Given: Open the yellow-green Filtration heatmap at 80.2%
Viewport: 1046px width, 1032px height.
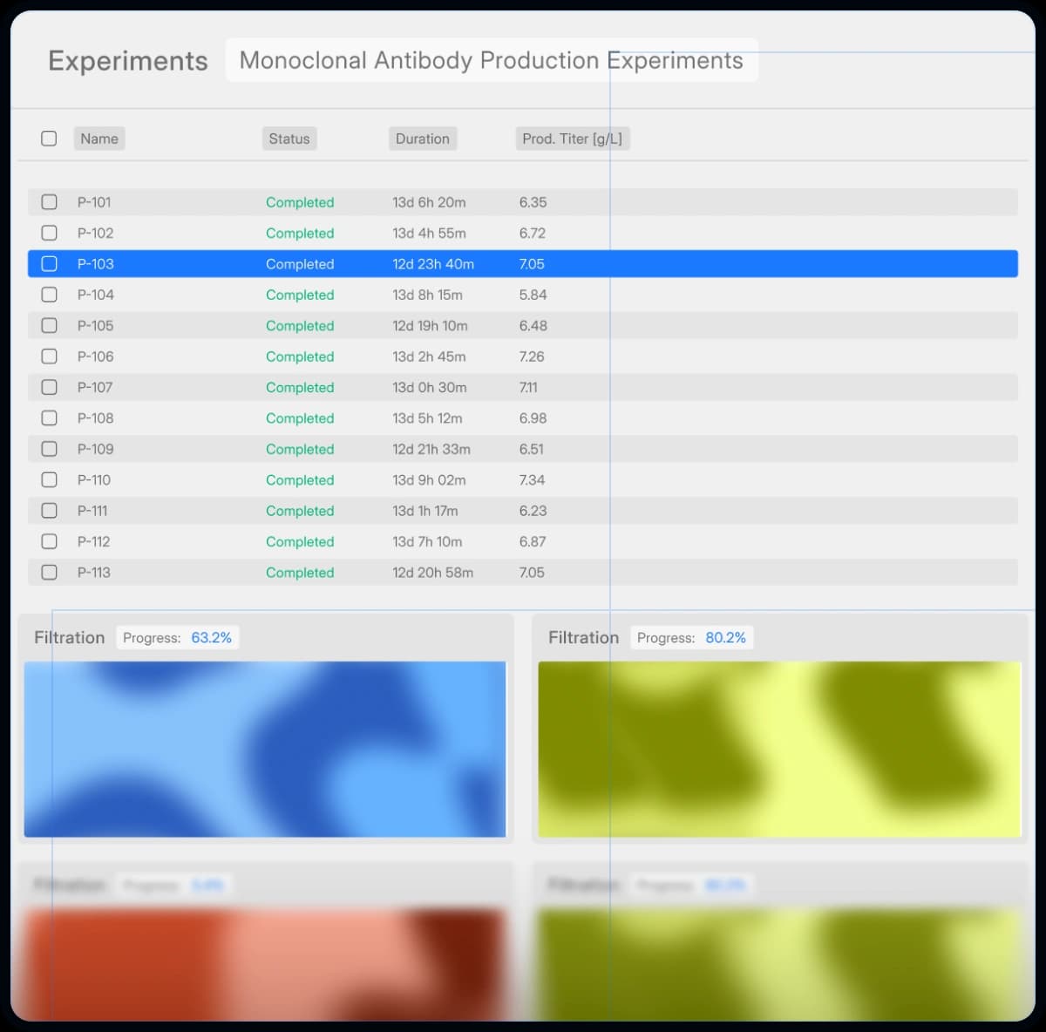Looking at the screenshot, I should point(779,749).
